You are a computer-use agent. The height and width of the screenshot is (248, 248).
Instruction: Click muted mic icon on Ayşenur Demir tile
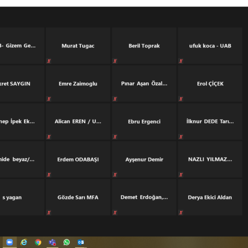(115, 175)
